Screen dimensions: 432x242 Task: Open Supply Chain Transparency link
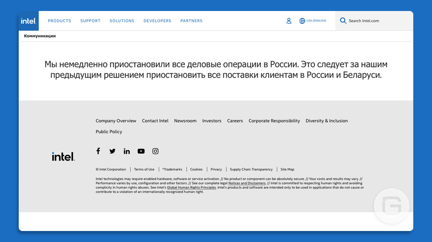click(251, 169)
